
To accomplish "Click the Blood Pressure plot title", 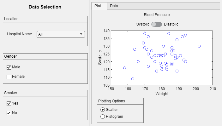I will (x=157, y=15).
